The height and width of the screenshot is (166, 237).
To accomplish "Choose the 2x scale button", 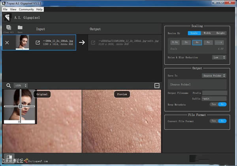I will 186,42.
